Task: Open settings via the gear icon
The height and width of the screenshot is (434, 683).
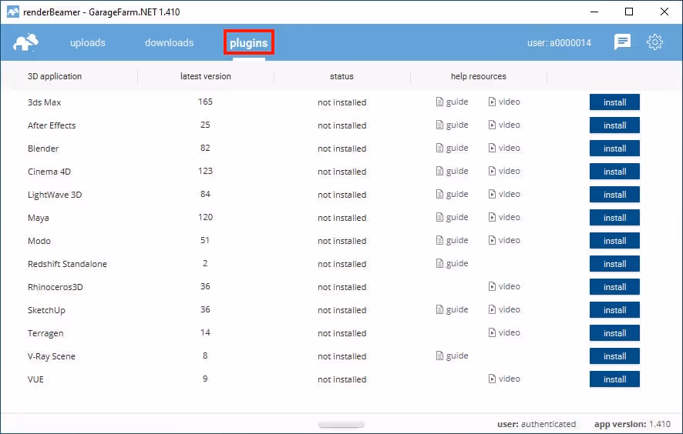Action: [x=654, y=42]
